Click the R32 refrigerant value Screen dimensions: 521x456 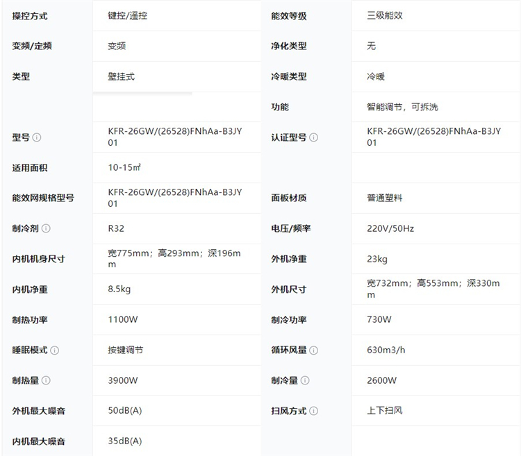point(116,228)
